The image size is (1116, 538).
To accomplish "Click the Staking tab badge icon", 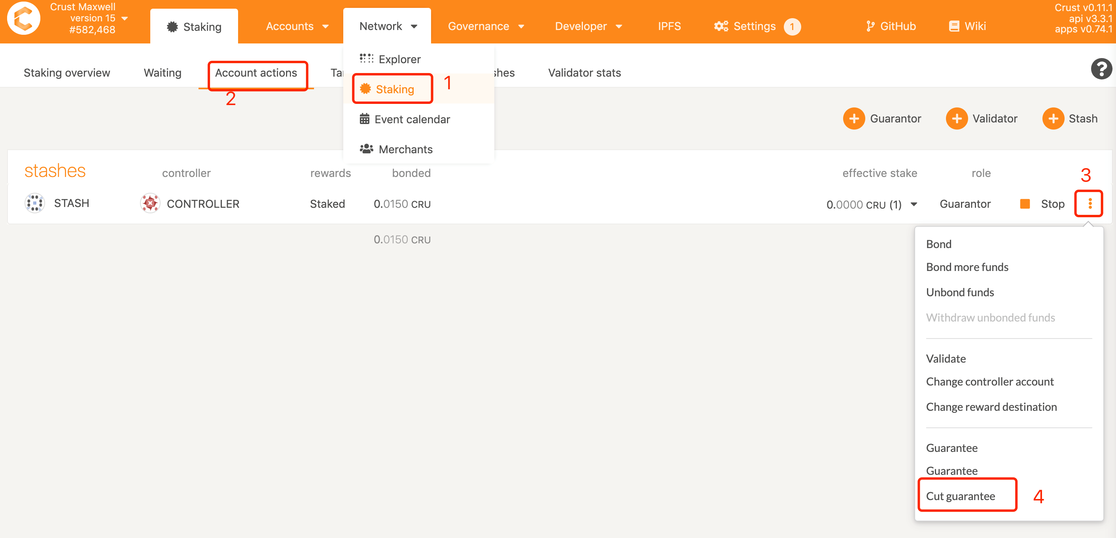I will click(x=172, y=27).
